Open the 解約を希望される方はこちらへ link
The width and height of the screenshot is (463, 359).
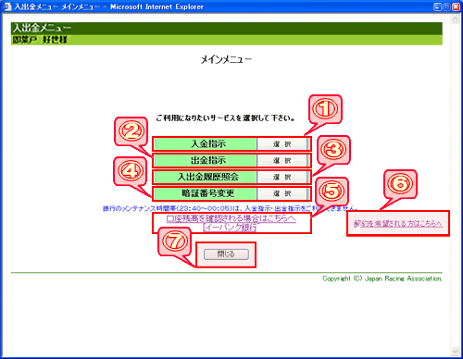coord(397,224)
